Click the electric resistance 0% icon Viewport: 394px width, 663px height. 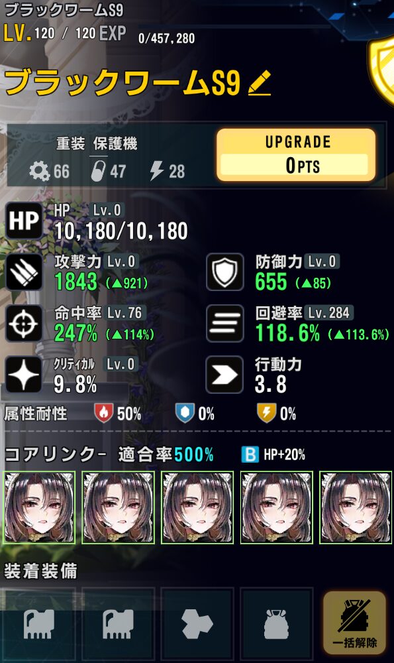click(x=266, y=413)
